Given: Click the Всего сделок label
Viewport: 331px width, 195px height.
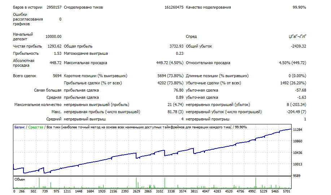Looking at the screenshot, I should 25,76.
